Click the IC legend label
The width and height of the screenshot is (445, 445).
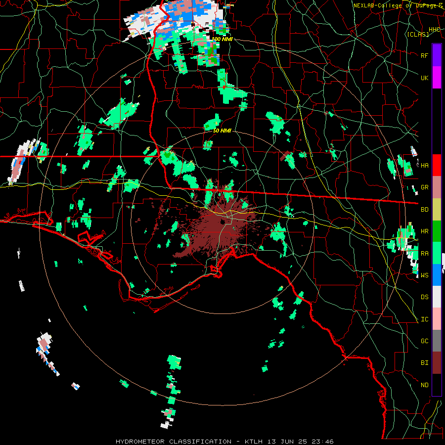tap(425, 319)
